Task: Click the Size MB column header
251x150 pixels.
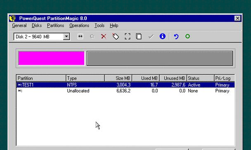Action: (x=118, y=78)
